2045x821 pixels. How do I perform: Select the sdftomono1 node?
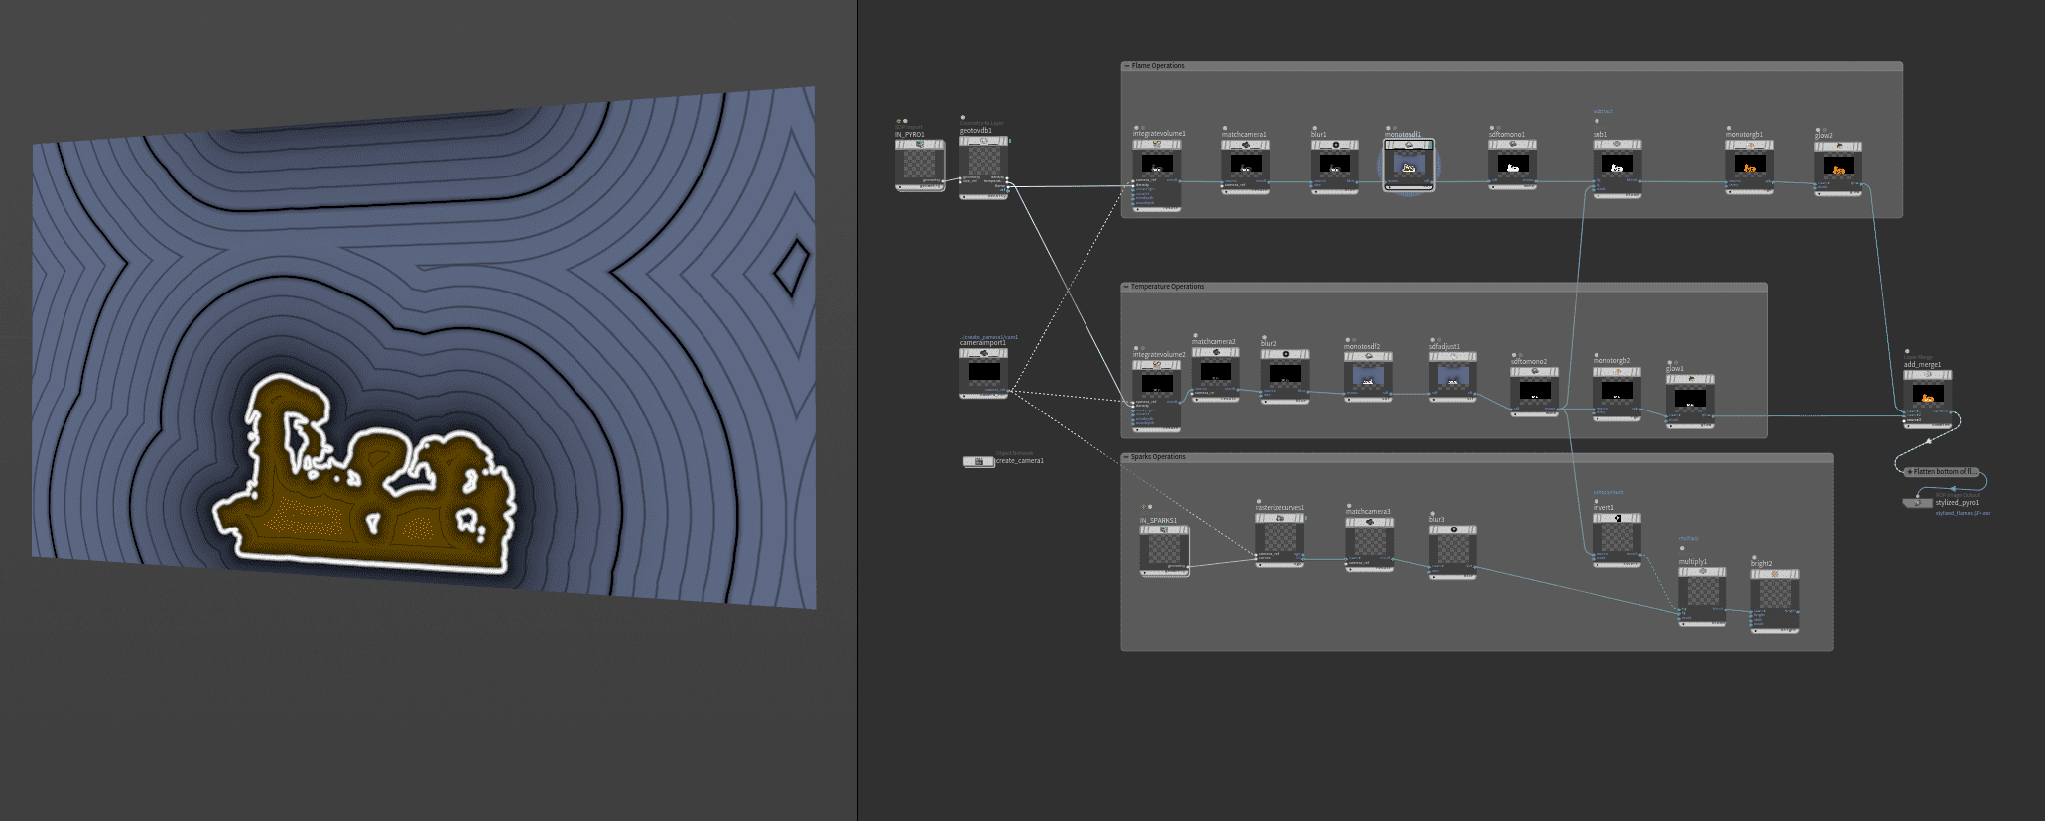pos(1512,166)
